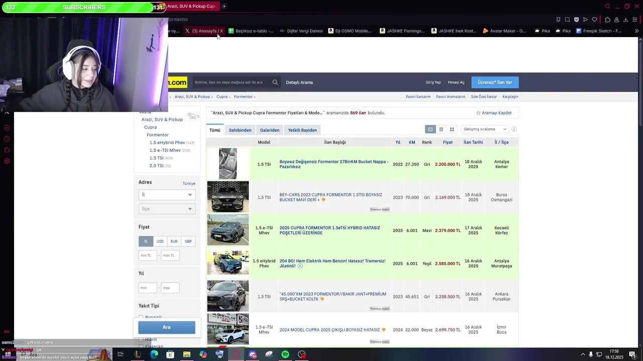643x361 pixels.
Task: Click the video play icon in 204 BG listing
Action: (300, 266)
